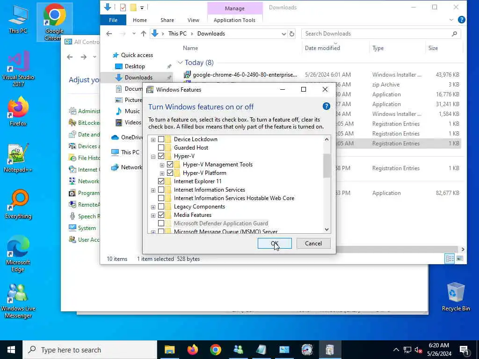This screenshot has width=479, height=359.
Task: Open Chrome from the taskbar
Action: (x=215, y=350)
